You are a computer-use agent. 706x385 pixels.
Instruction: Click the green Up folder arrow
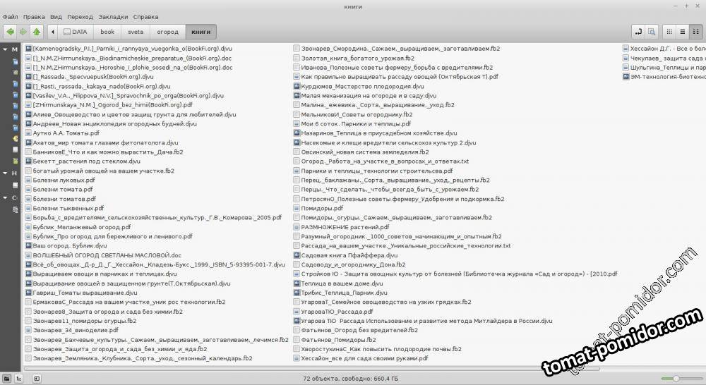(x=35, y=32)
